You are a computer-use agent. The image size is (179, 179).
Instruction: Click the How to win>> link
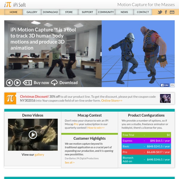[96, 128]
